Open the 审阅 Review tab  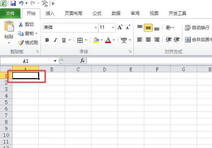pos(135,13)
